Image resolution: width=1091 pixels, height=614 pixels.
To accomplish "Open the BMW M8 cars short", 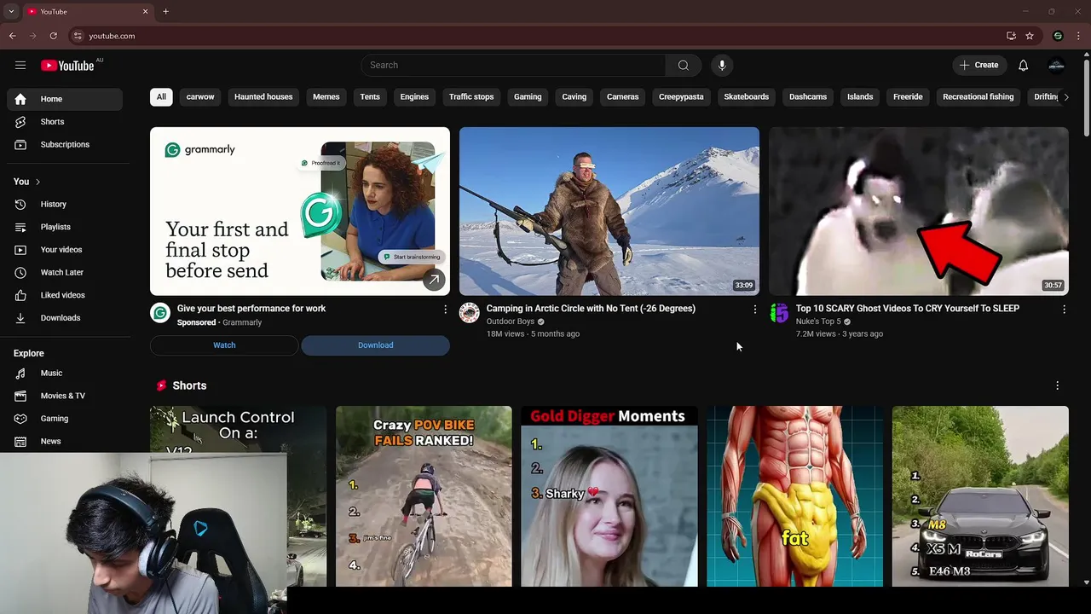I will coord(980,496).
